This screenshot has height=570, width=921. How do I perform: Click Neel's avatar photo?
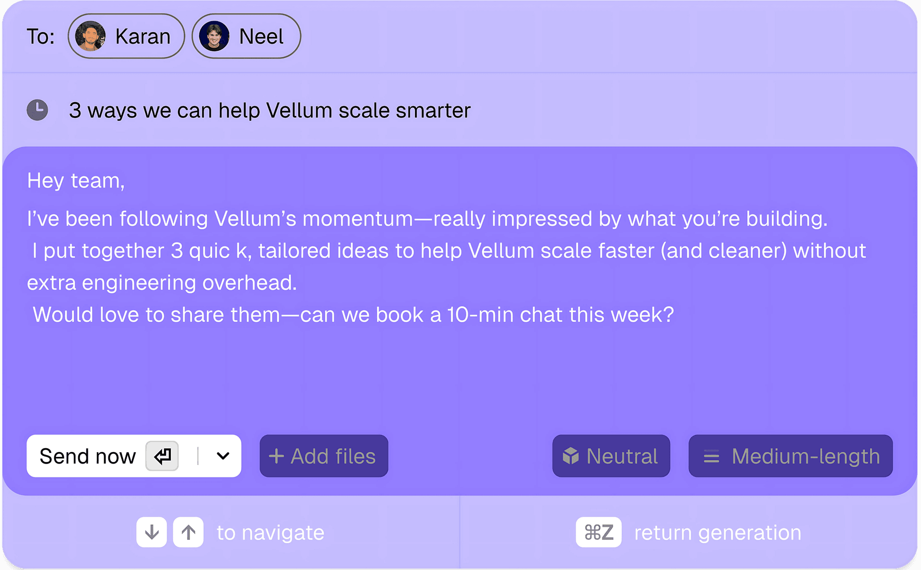(214, 36)
